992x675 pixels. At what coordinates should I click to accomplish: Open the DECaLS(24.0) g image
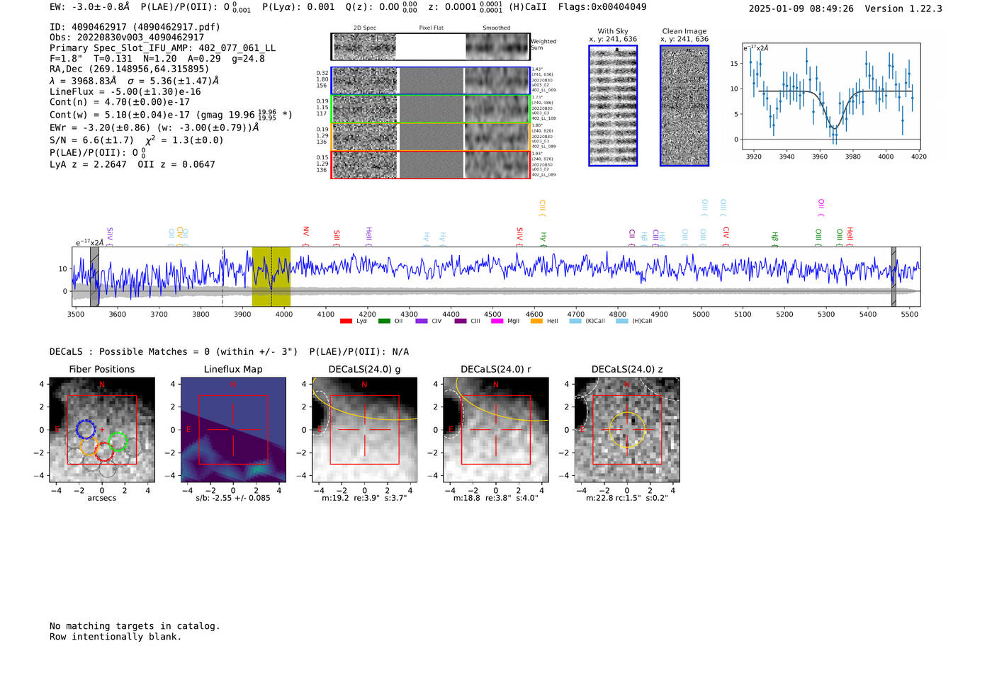[364, 430]
